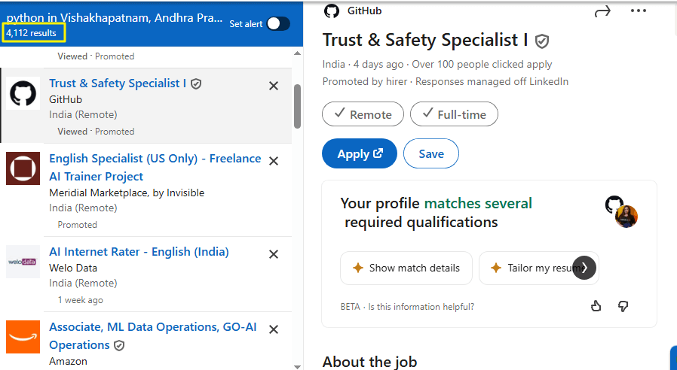Advance the suggestions carousel arrow

[584, 268]
